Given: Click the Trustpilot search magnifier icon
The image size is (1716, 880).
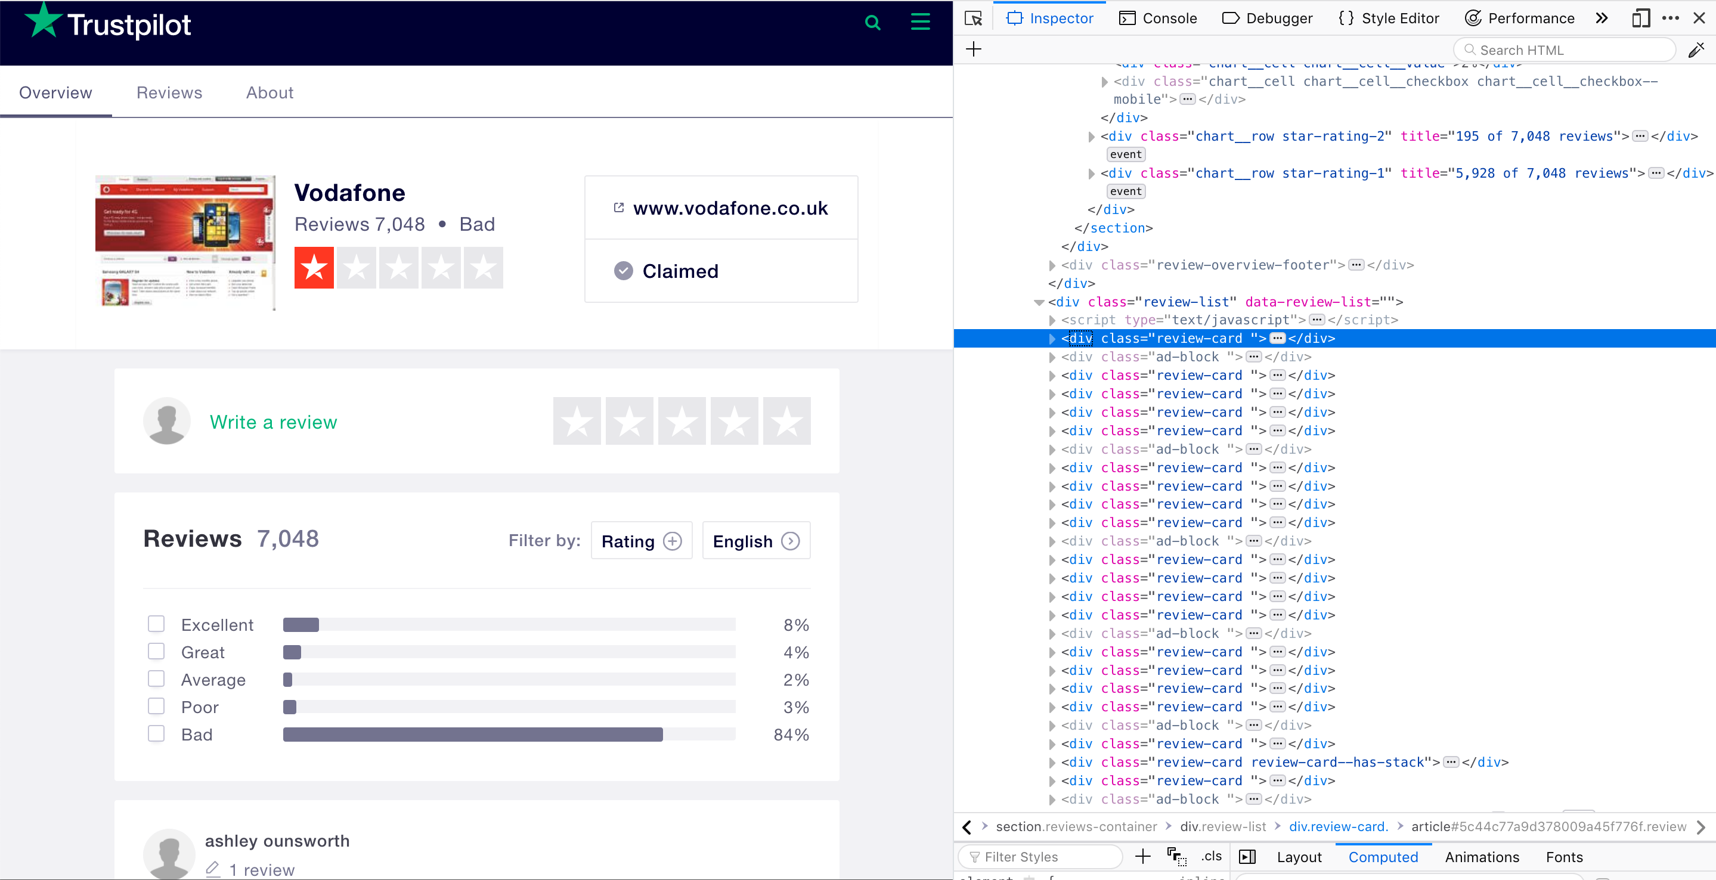Looking at the screenshot, I should (872, 23).
